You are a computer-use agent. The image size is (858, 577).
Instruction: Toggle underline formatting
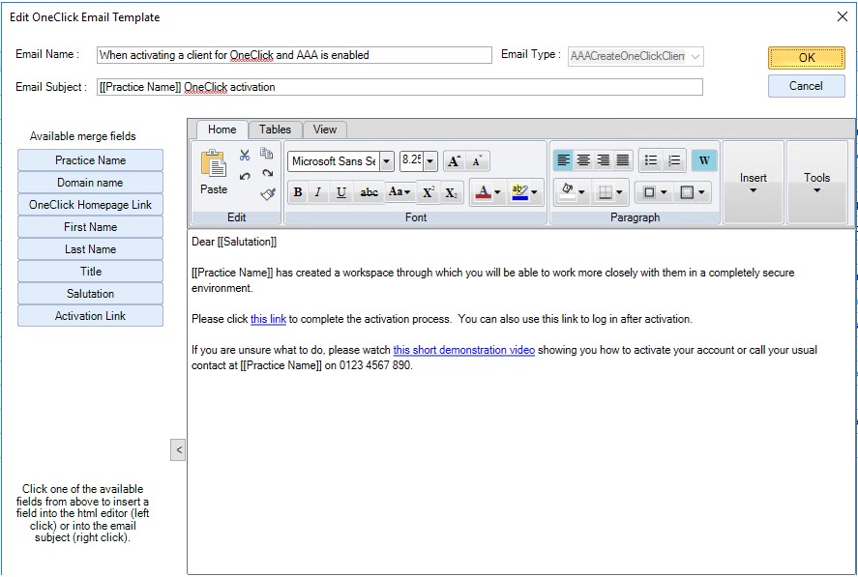click(340, 192)
